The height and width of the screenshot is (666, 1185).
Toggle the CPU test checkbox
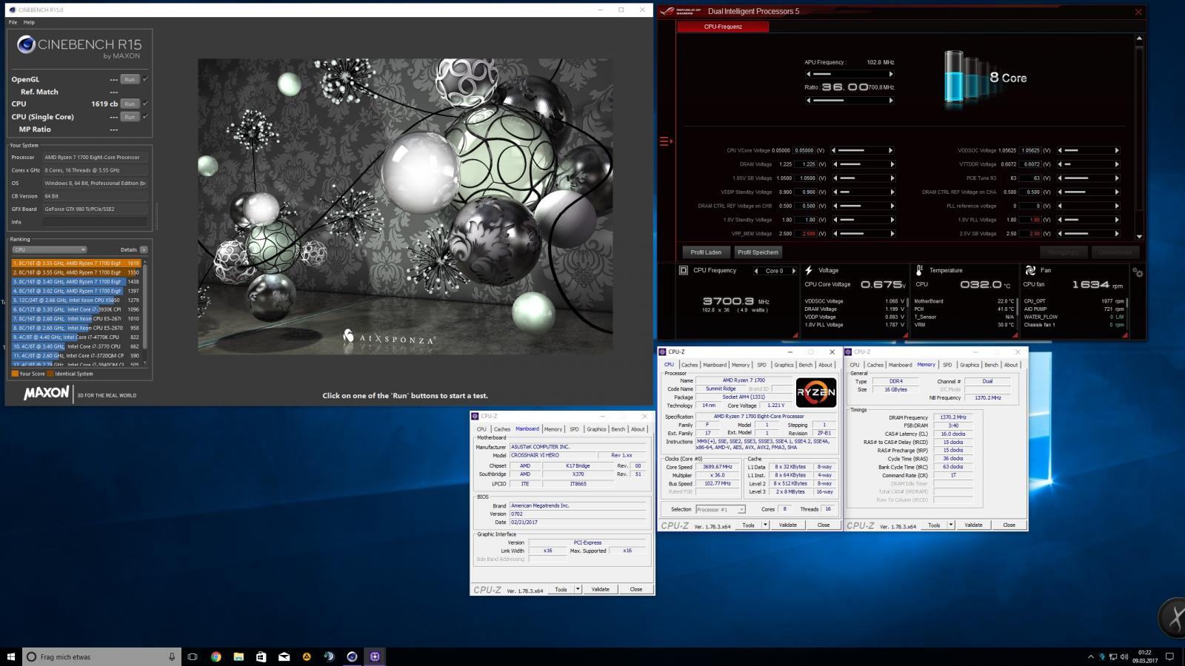pyautogui.click(x=145, y=104)
